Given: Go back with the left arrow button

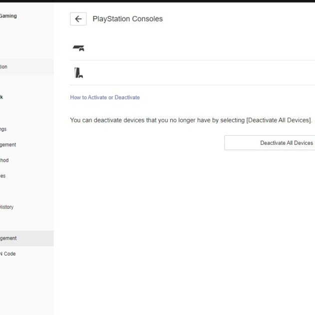Looking at the screenshot, I should click(78, 19).
